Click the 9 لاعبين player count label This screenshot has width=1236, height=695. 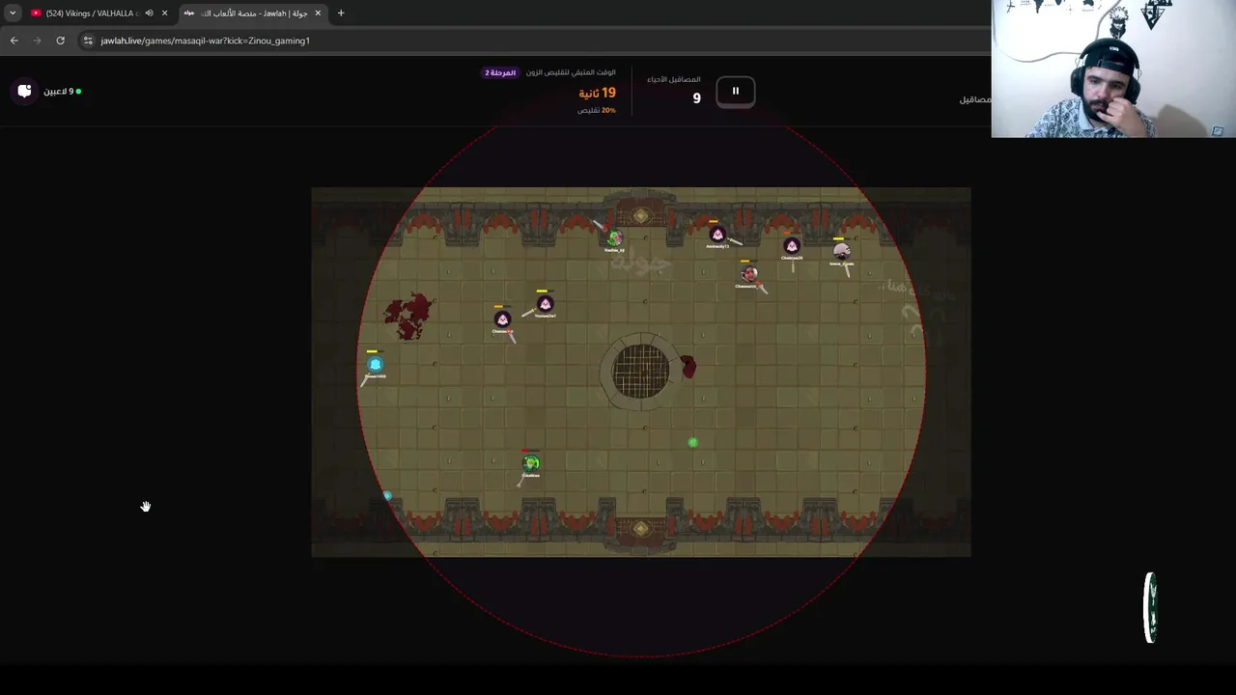coord(61,92)
